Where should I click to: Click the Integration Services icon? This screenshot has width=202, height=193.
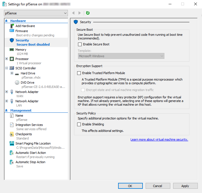[12, 125]
